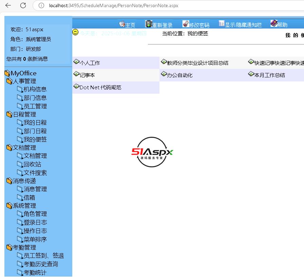304x280 pixels.
Task: Click the 主页 home icon in top toolbar
Action: click(x=122, y=24)
